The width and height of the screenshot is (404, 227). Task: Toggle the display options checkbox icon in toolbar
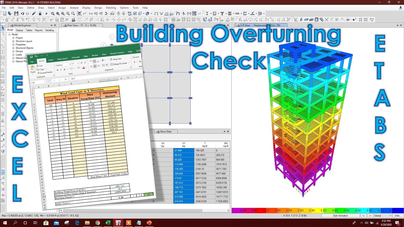pos(135,14)
